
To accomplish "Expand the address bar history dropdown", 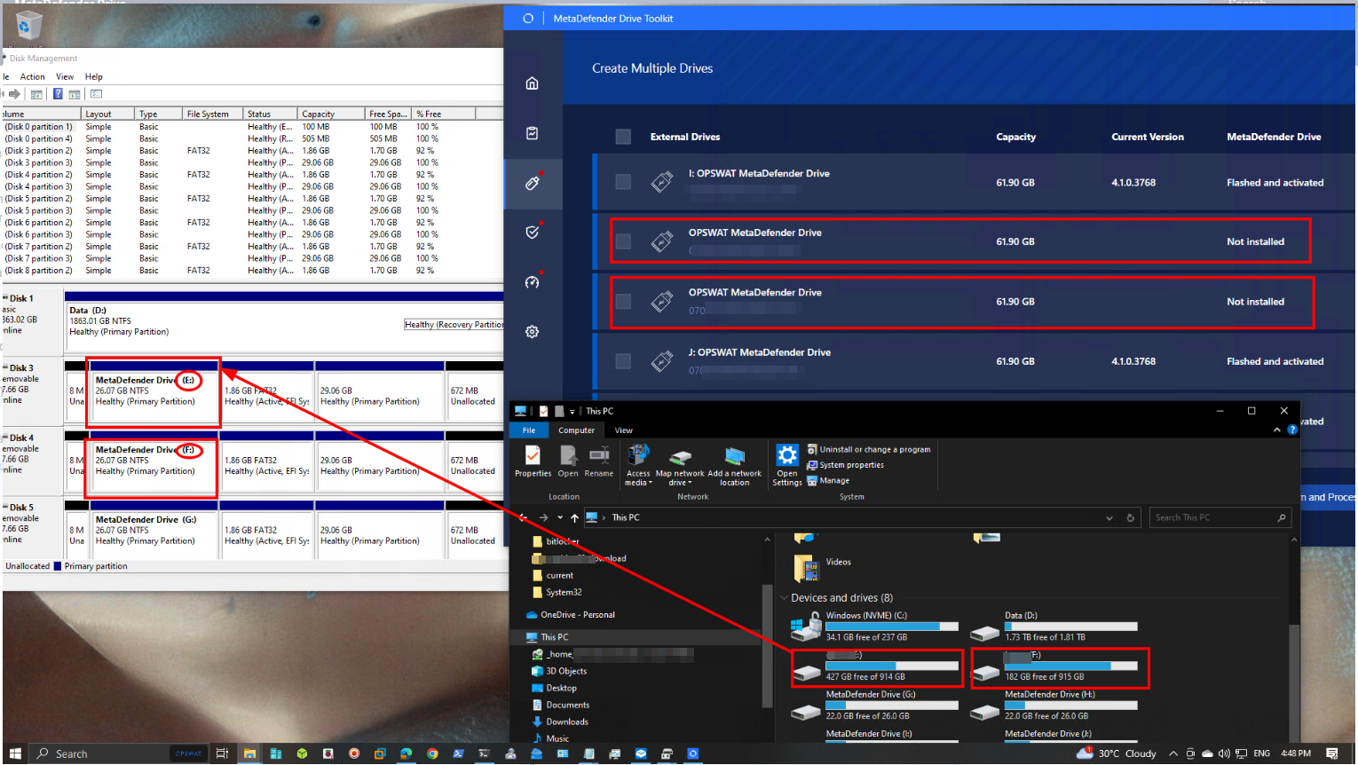I will pyautogui.click(x=1109, y=517).
